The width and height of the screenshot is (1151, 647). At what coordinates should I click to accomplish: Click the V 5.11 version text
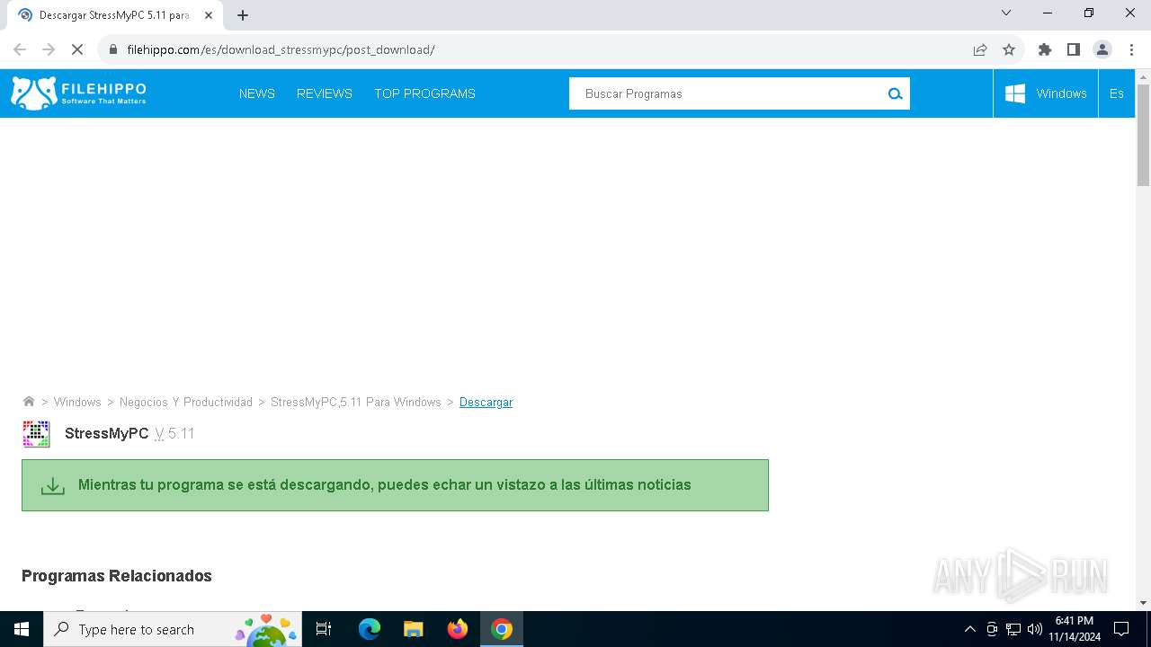[x=174, y=433]
